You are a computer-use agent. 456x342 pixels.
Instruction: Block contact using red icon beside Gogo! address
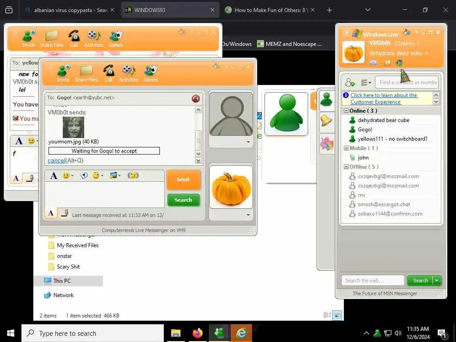[x=196, y=98]
